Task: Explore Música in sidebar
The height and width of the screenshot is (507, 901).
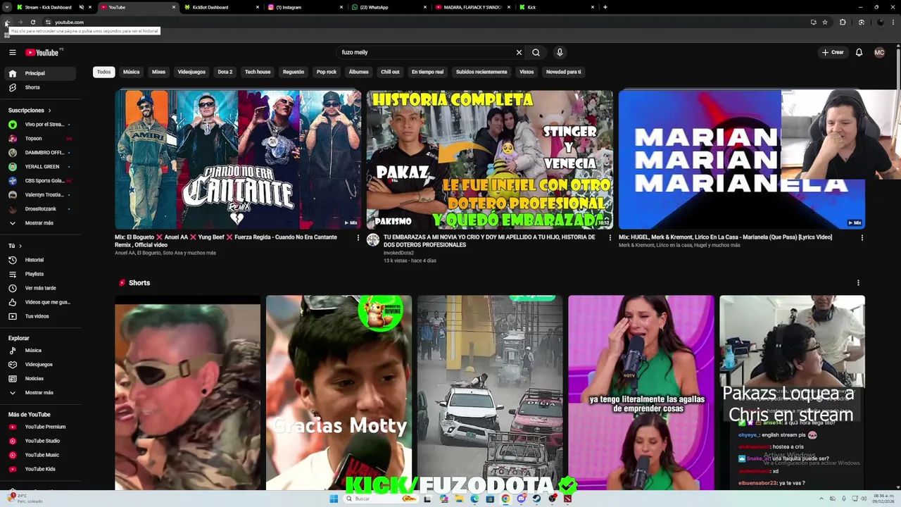Action: tap(39, 350)
